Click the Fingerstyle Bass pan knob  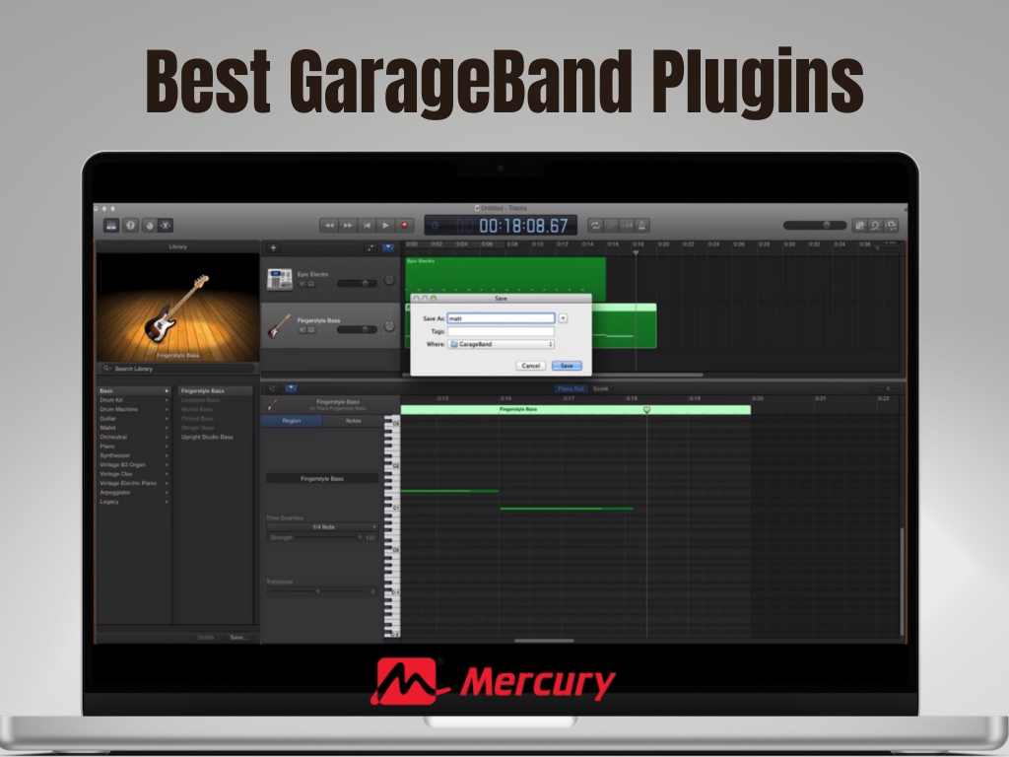(389, 326)
